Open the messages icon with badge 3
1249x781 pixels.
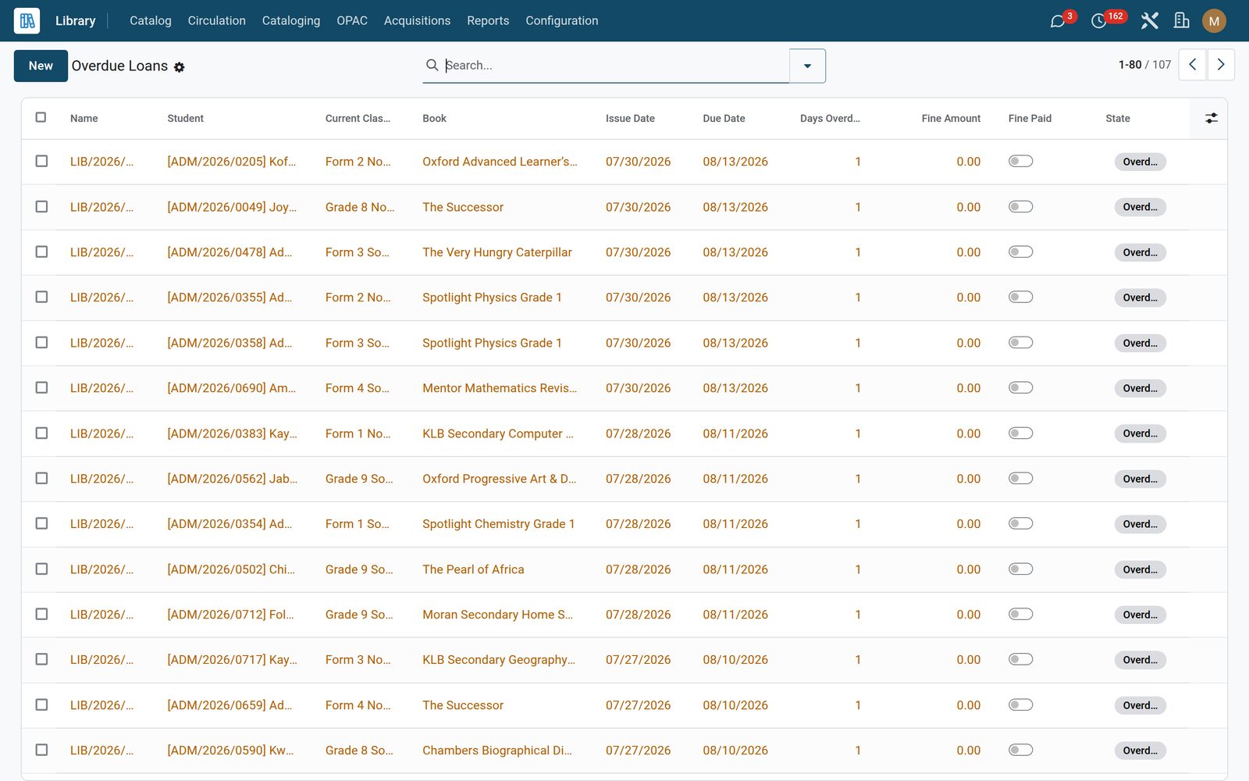tap(1058, 21)
